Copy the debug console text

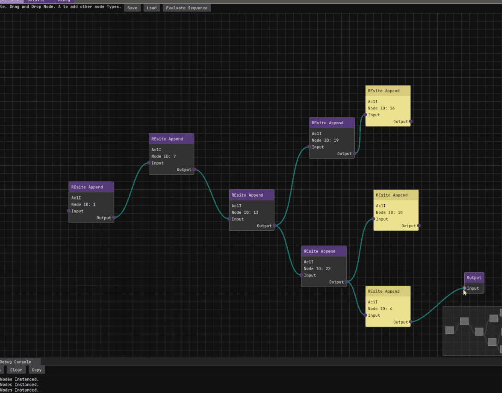(36, 370)
